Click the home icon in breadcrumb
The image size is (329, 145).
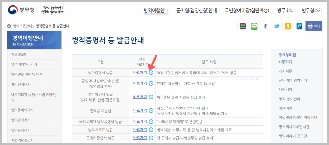(9, 26)
